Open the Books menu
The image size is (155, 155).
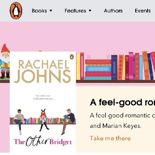pos(39,11)
